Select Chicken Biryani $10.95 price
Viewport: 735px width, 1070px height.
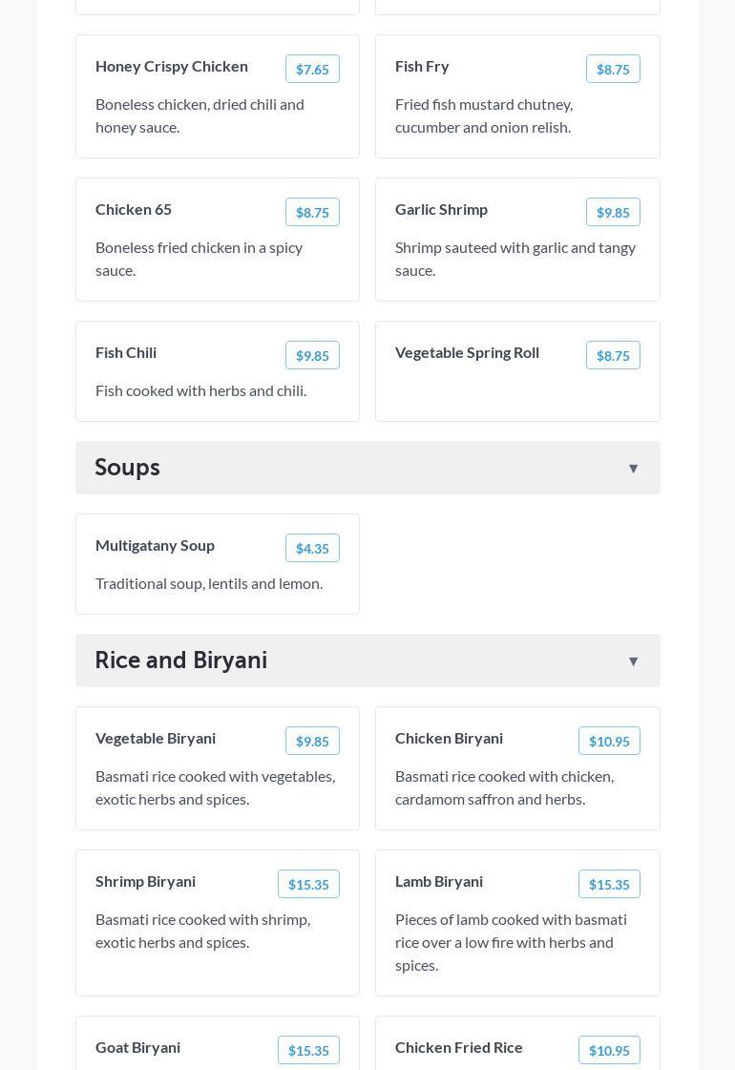coord(609,742)
